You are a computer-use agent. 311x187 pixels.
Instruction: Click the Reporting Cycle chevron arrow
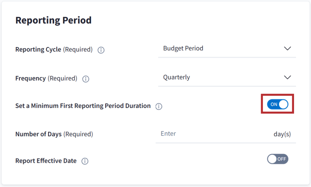[x=288, y=48]
